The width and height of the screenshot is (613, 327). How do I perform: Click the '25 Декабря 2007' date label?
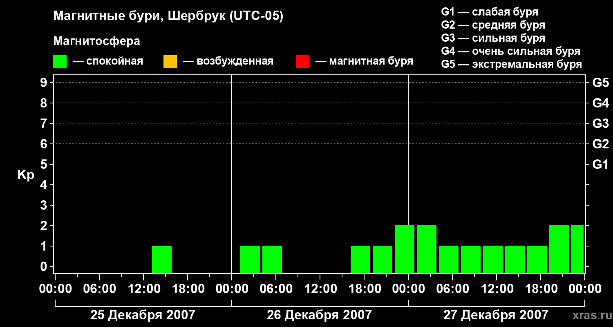click(143, 315)
